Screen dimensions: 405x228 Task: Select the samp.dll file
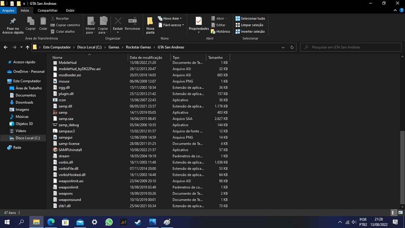point(65,106)
